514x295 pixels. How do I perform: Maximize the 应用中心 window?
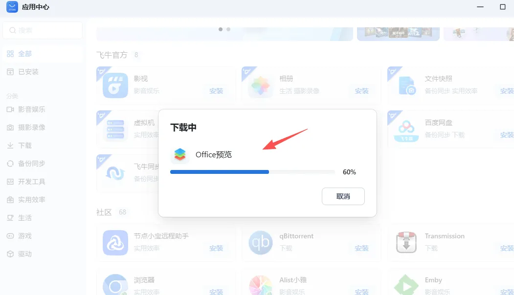(503, 7)
